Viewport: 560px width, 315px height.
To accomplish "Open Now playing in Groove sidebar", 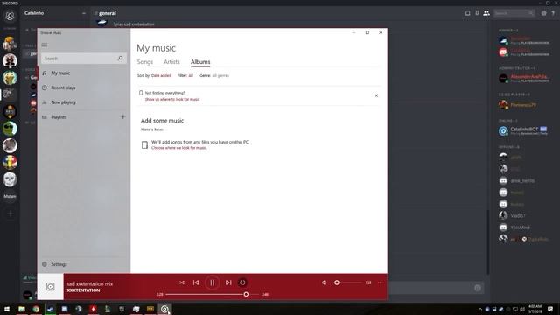I will (84, 102).
